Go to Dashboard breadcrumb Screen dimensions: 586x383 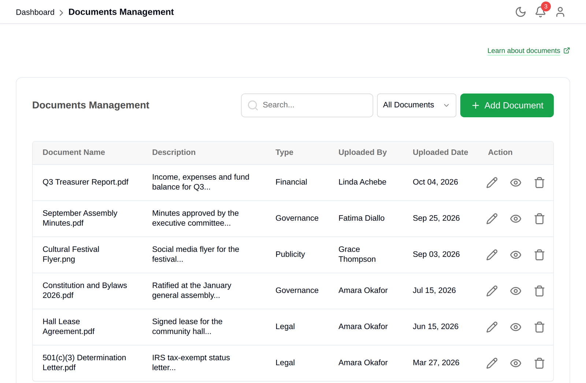(35, 12)
